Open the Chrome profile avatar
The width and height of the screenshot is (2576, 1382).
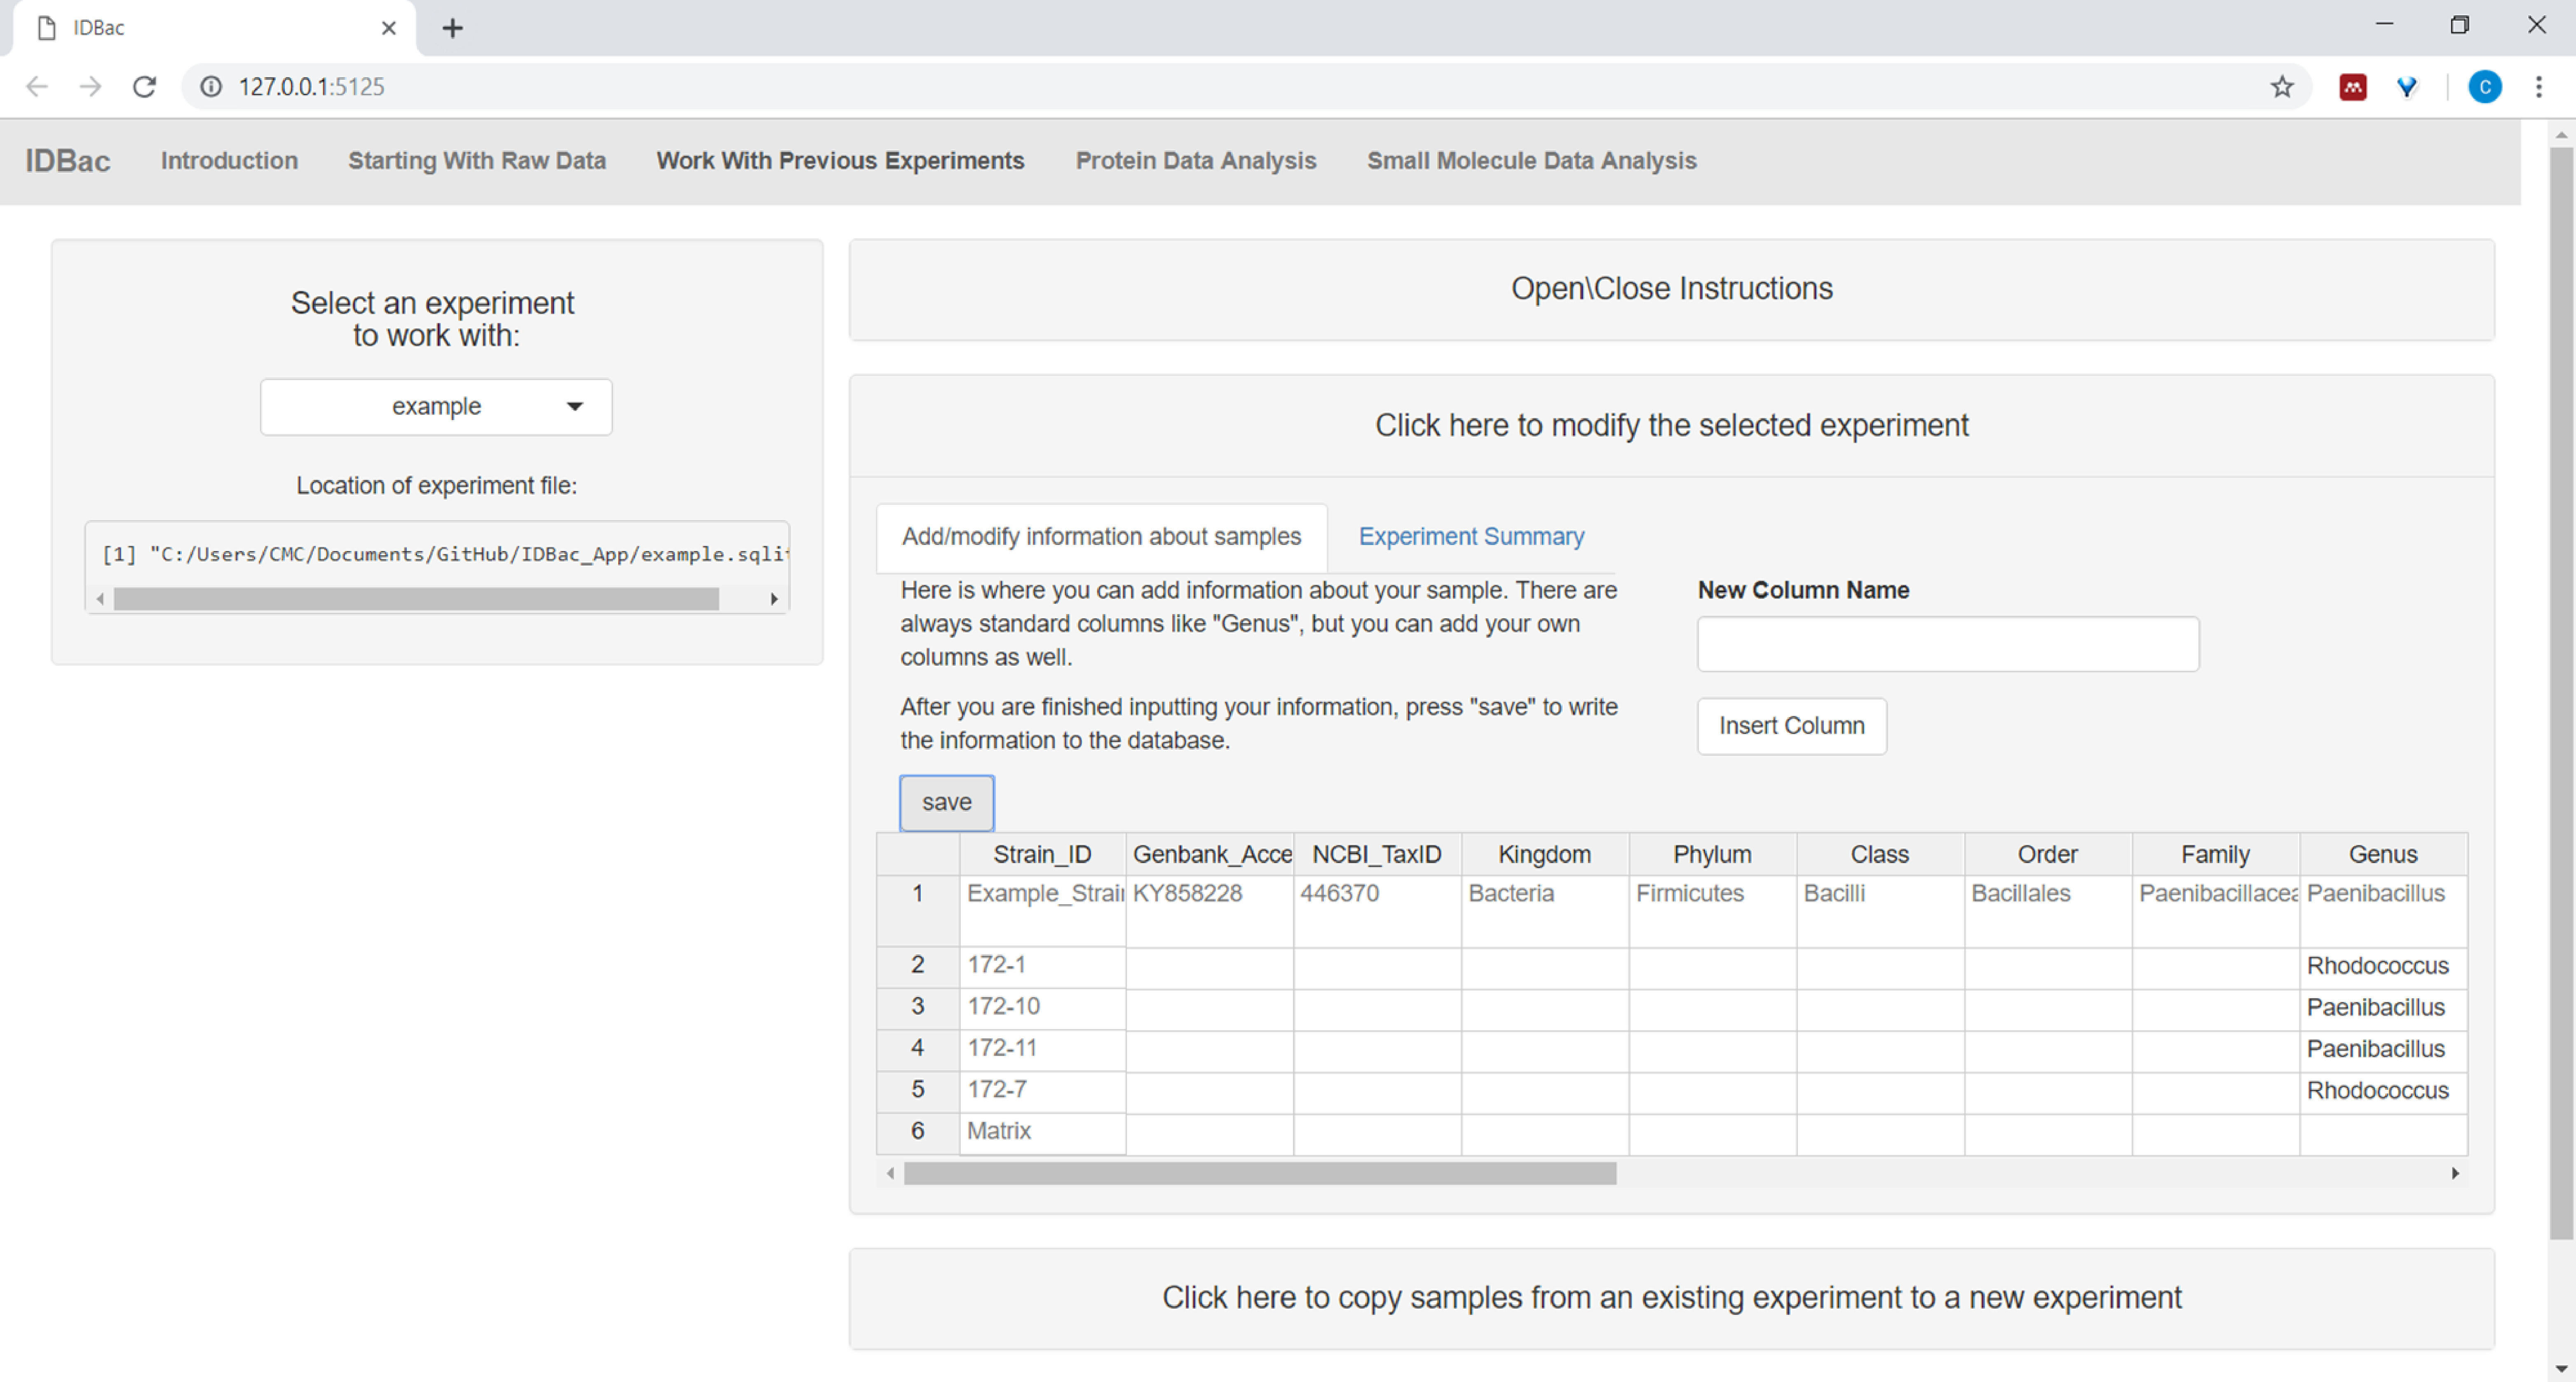pos(2484,87)
